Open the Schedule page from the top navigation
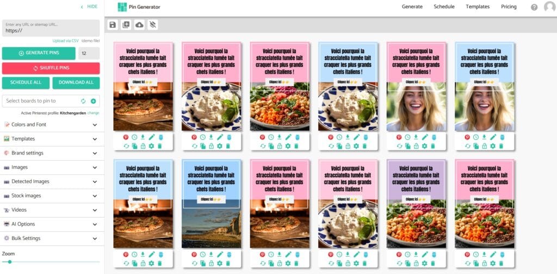This screenshot has height=274, width=557. 444,7
